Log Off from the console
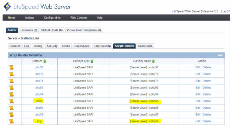Viewport: 232px width, 129px height. click(x=225, y=11)
